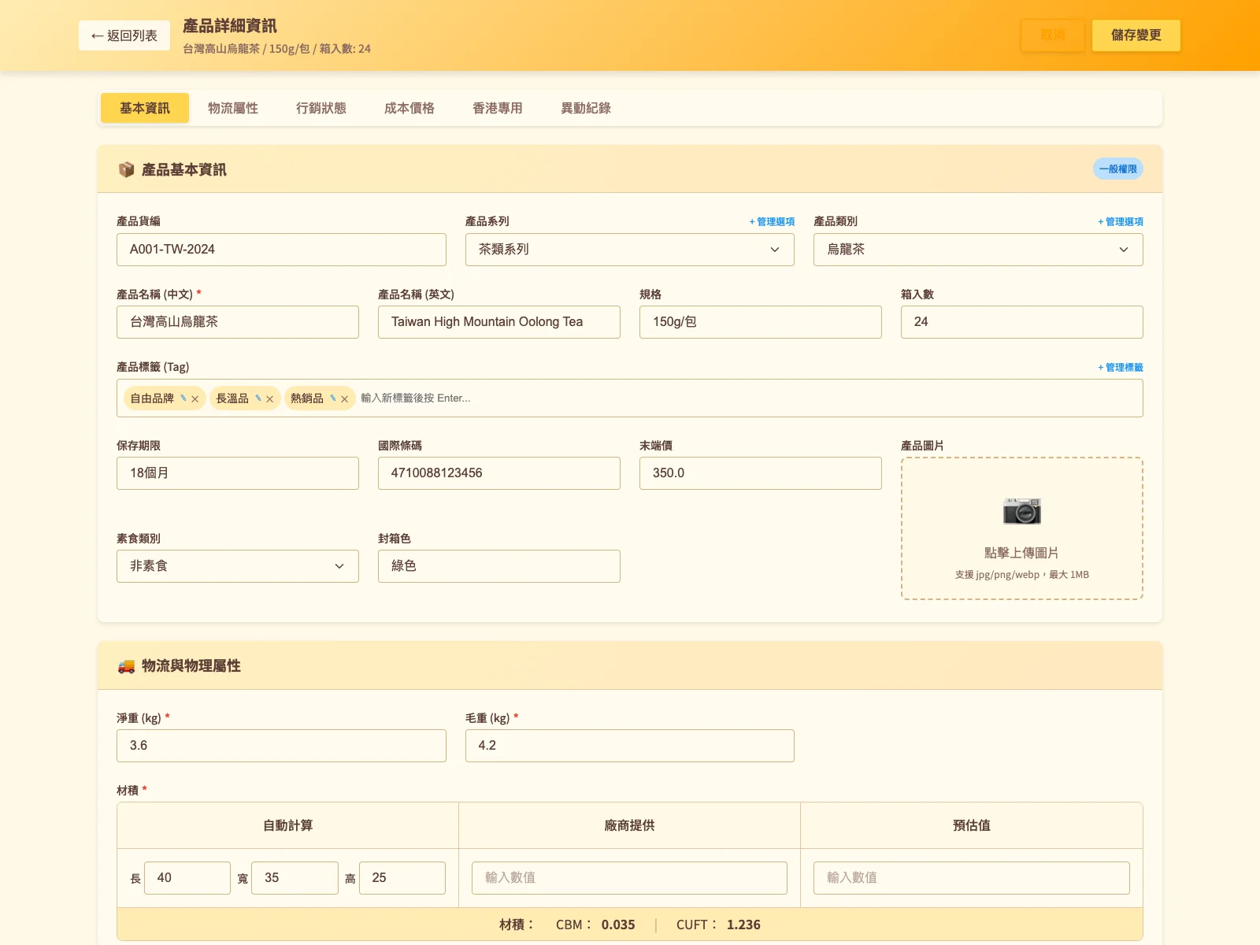Remove the 長溫品 tag

click(270, 399)
